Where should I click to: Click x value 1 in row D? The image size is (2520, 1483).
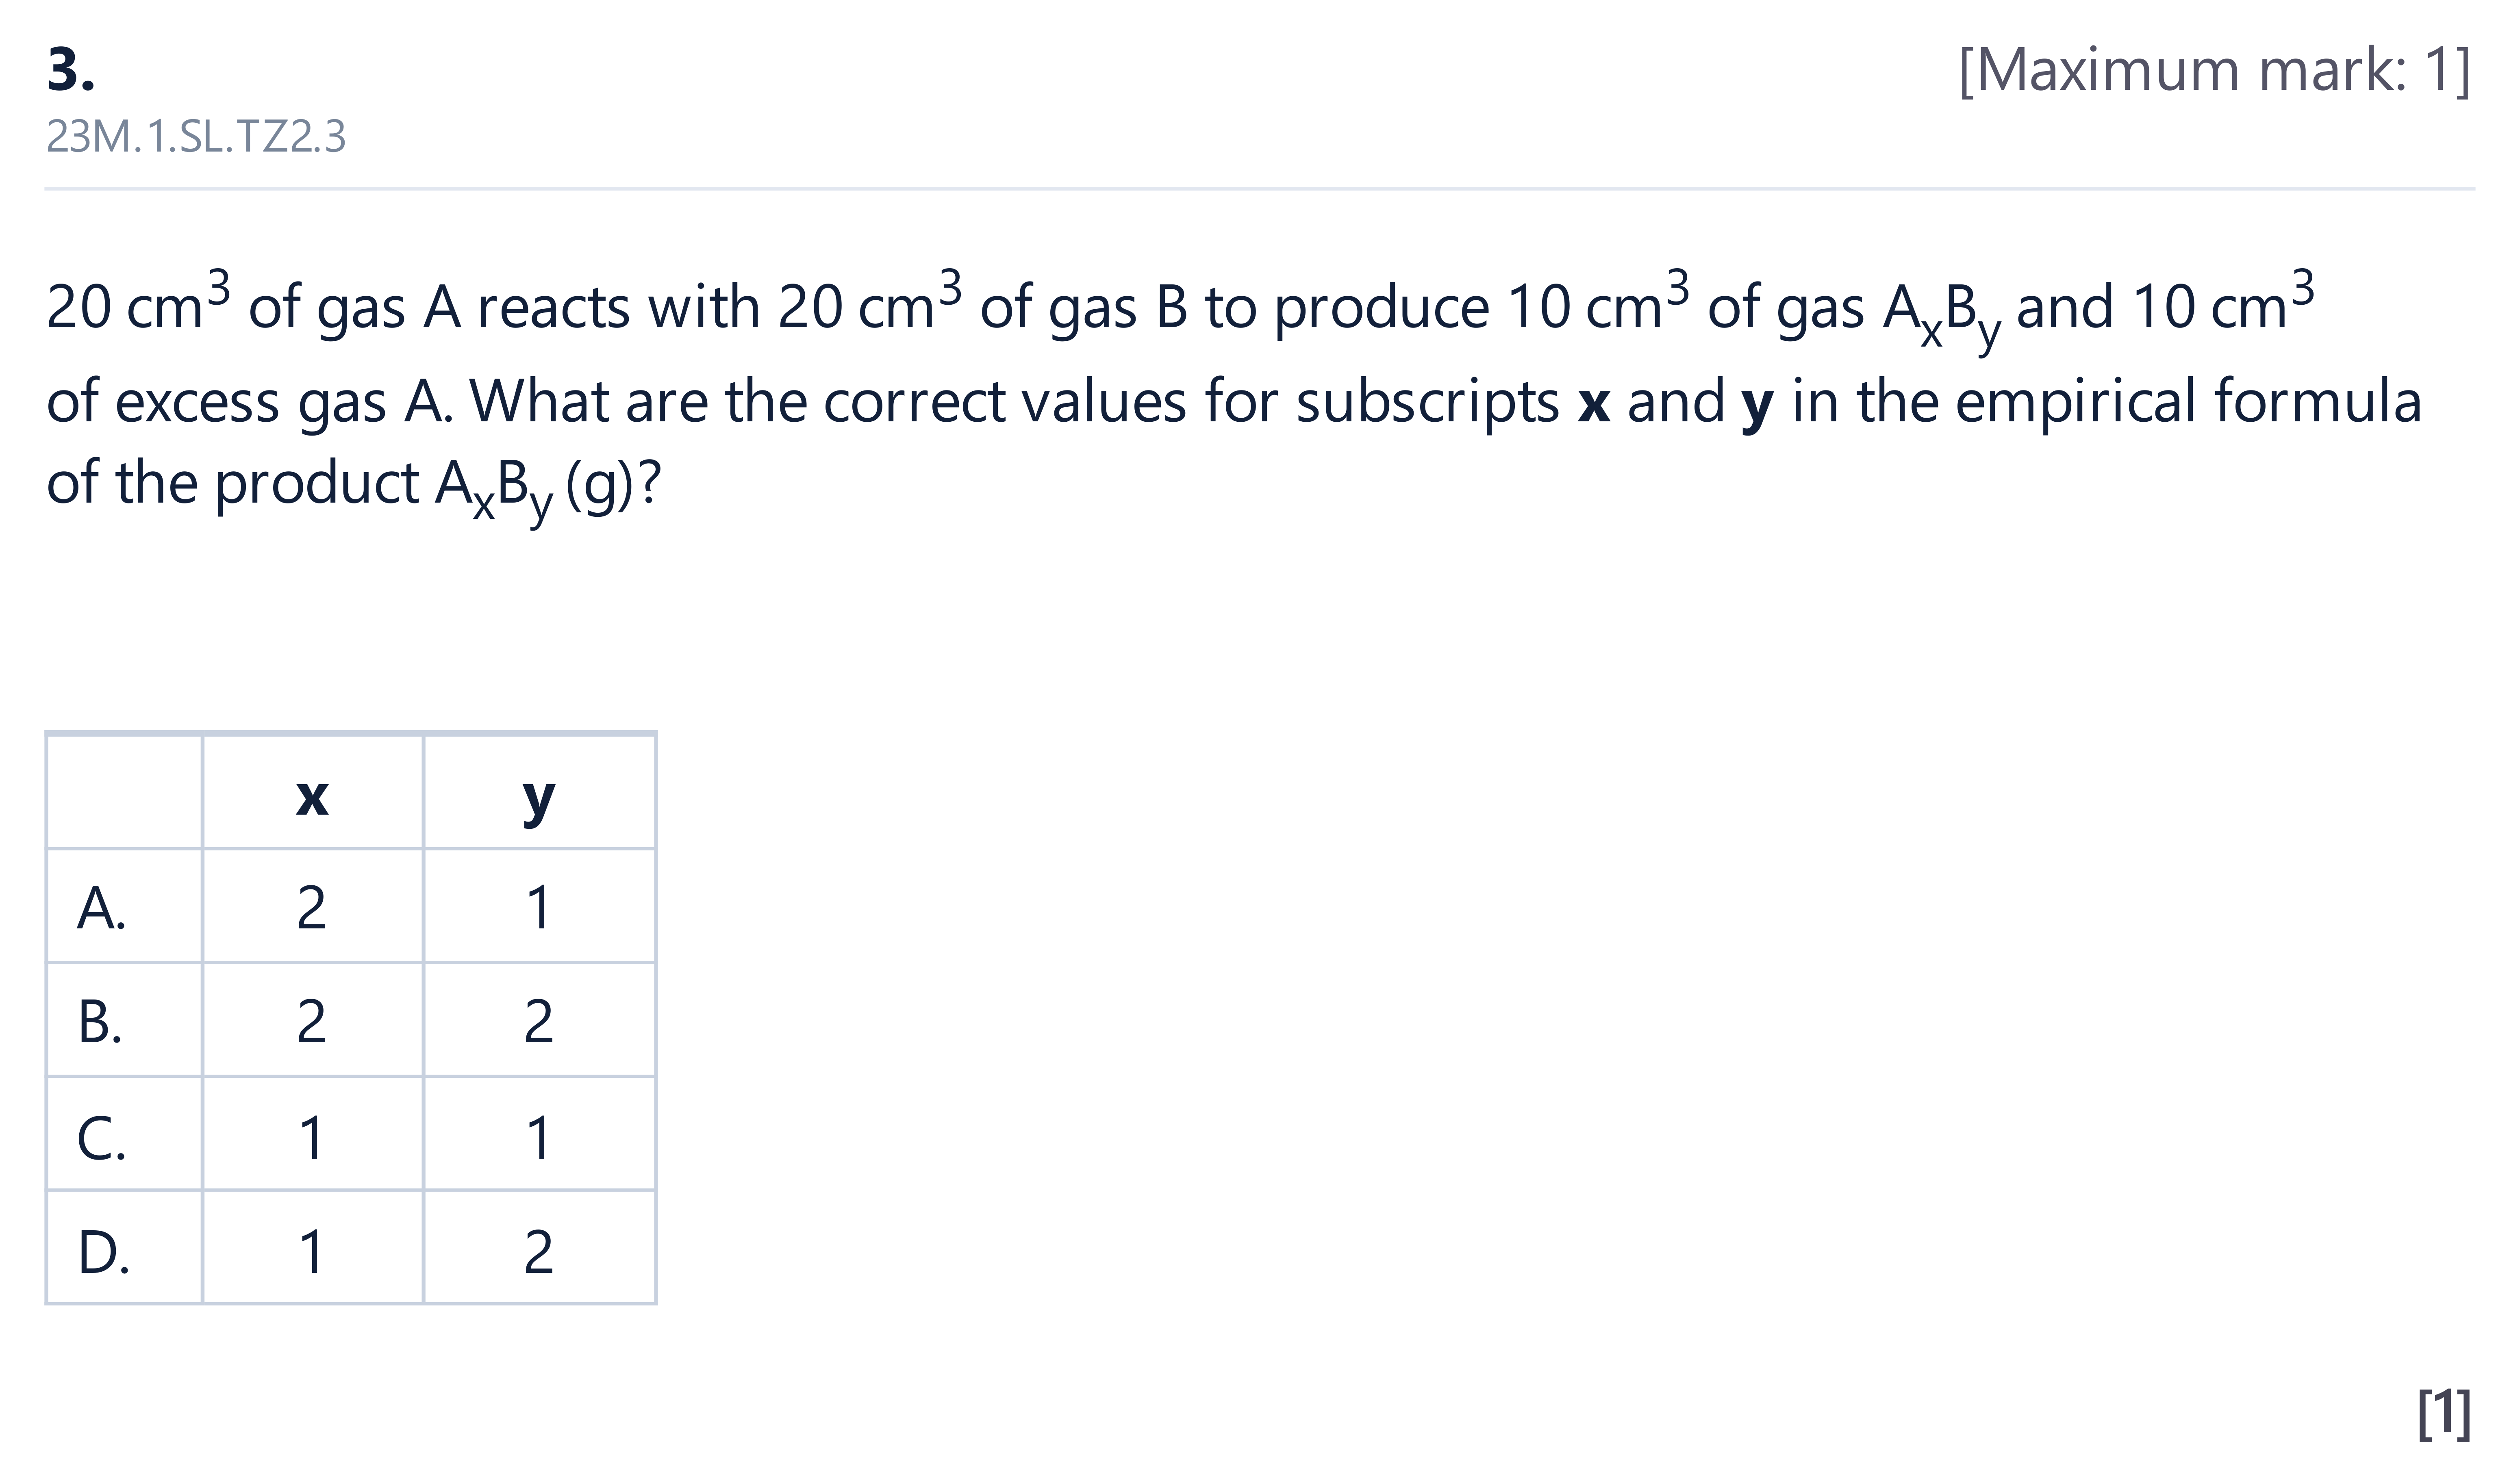(312, 1251)
